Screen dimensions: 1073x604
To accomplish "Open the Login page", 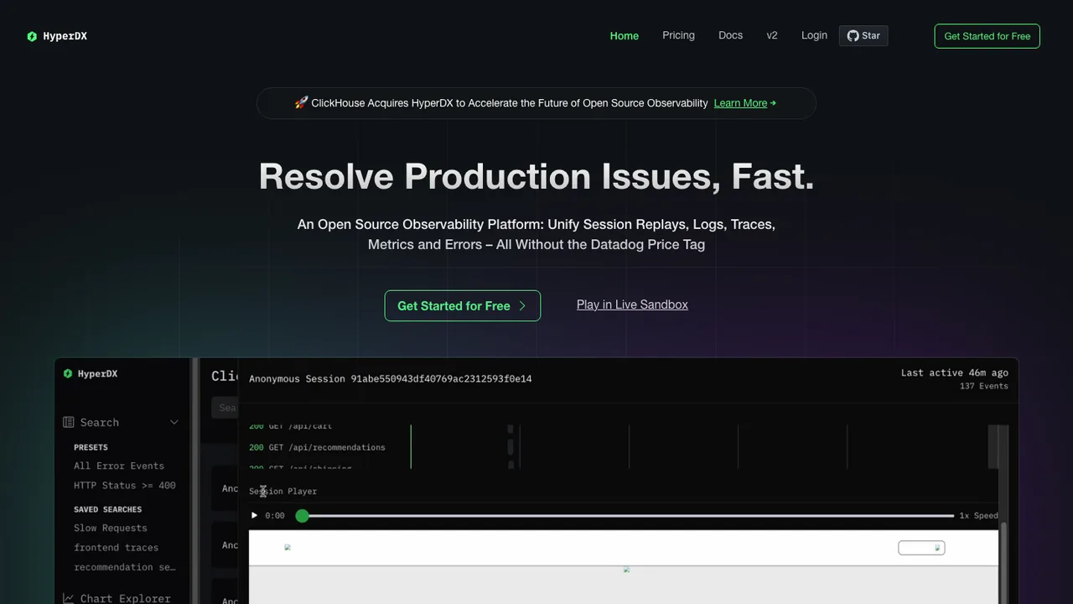I will pyautogui.click(x=814, y=35).
